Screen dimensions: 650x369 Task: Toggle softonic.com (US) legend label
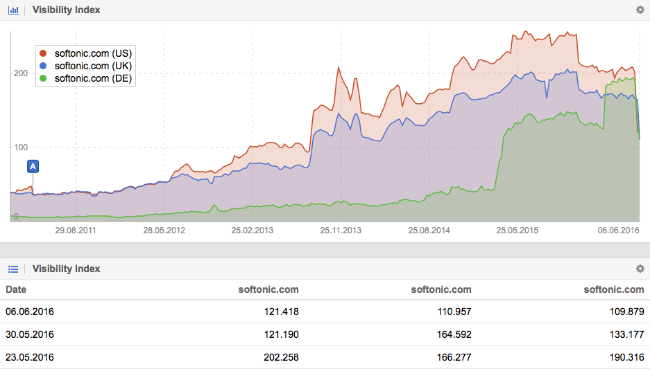coord(93,53)
